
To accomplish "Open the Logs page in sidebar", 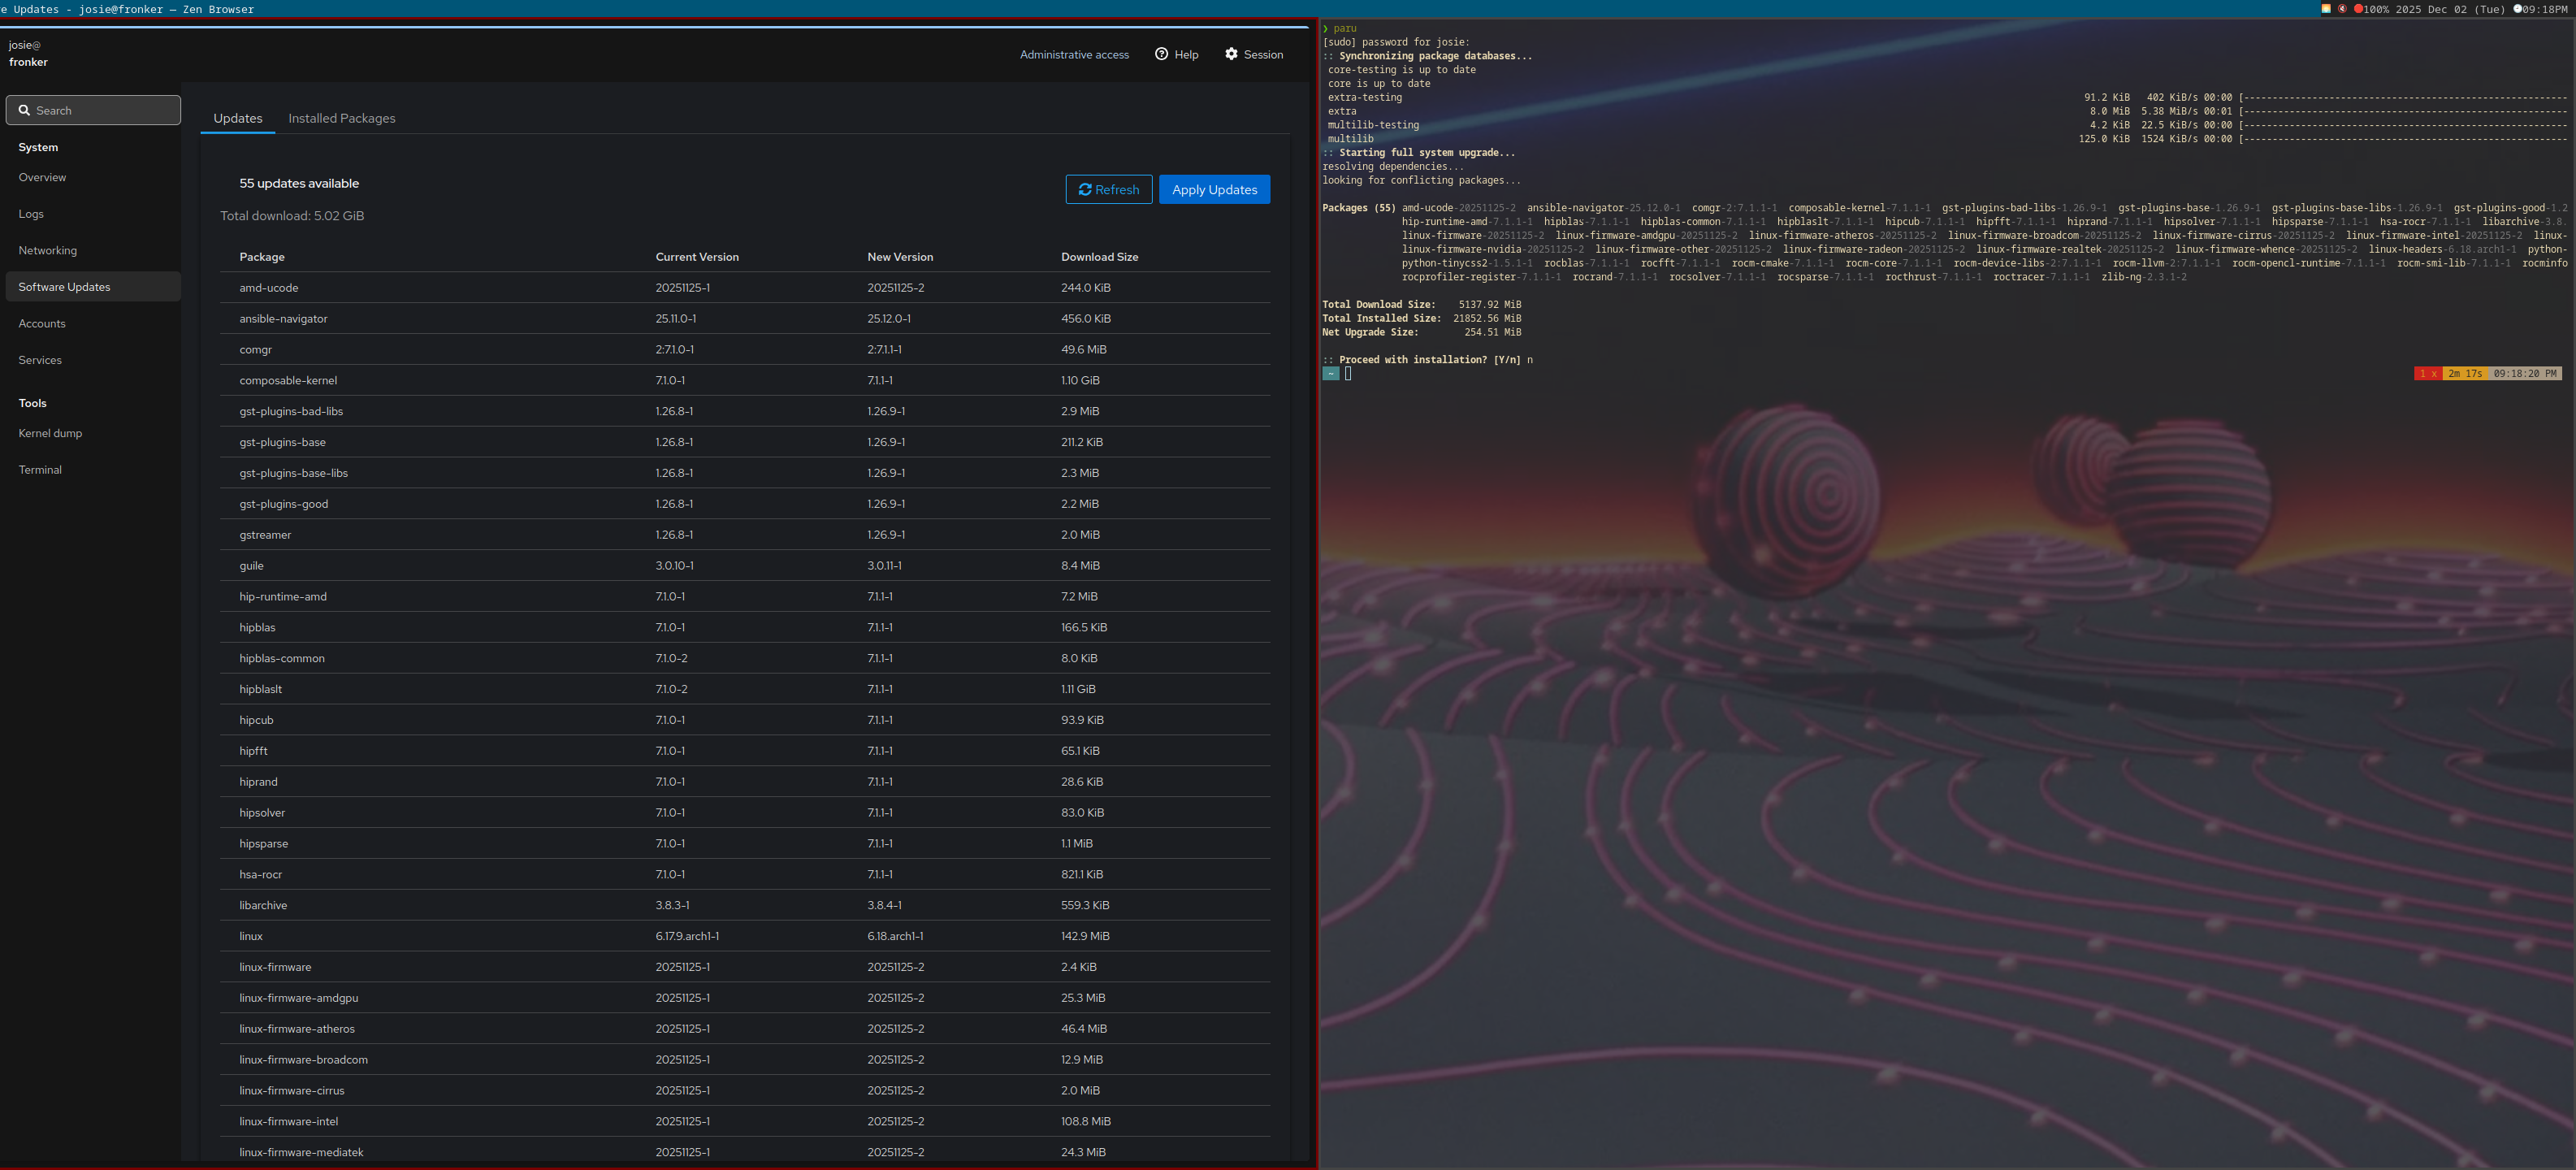I will tap(31, 214).
